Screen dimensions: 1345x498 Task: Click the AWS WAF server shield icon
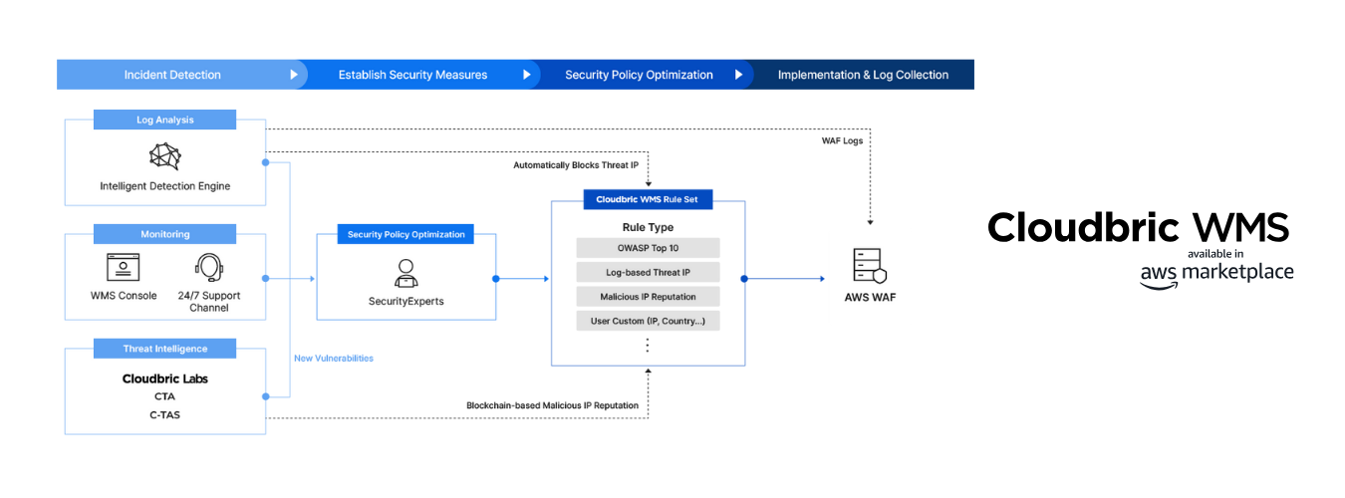click(869, 266)
